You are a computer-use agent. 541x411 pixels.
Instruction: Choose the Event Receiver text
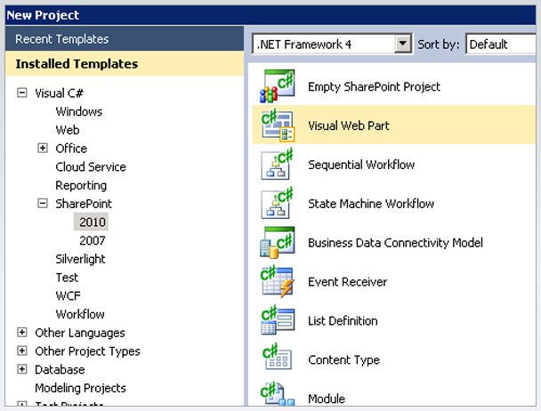point(347,282)
